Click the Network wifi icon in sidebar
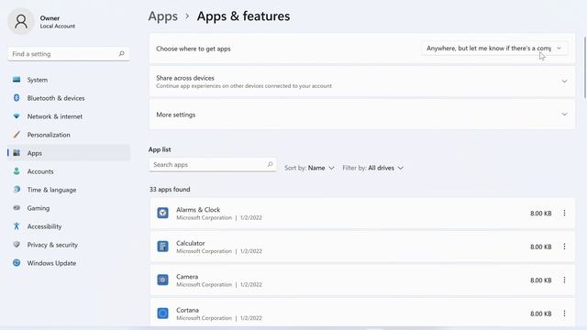587x330 pixels. (17, 116)
